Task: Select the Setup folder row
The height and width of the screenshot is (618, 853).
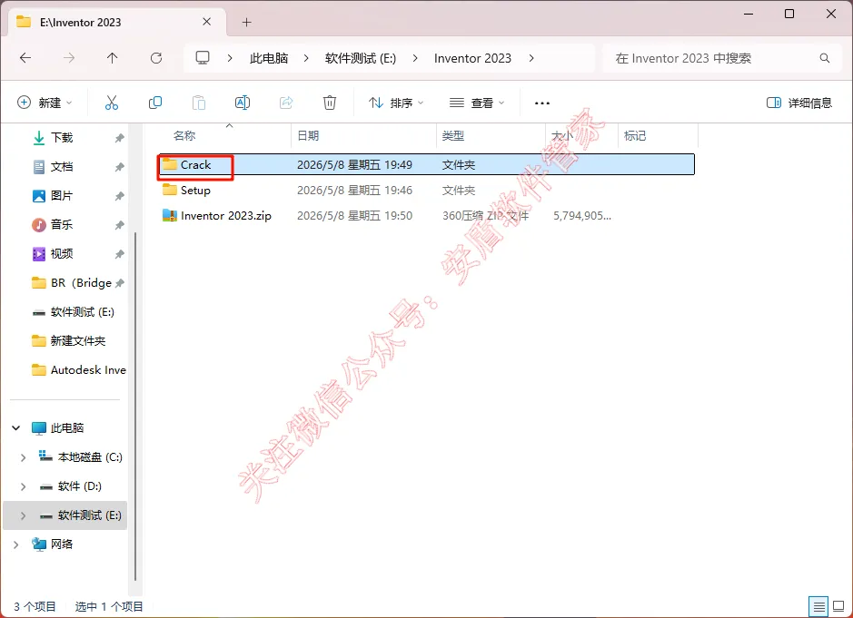Action: coord(426,191)
